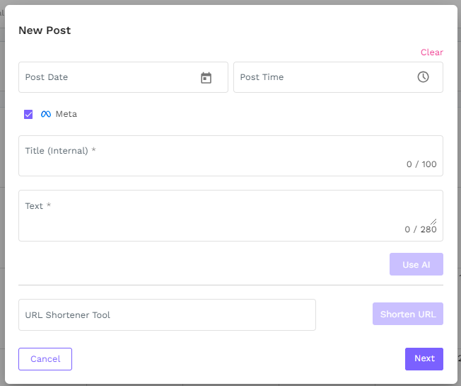Focus the Post Date field
This screenshot has height=386, width=461.
click(x=106, y=77)
